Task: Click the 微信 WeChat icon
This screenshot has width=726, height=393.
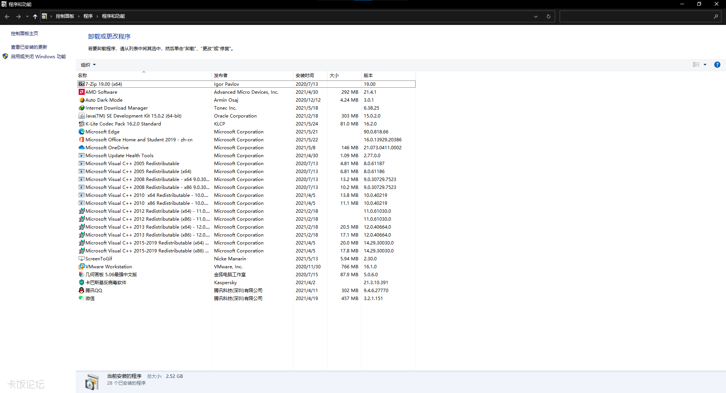Action: coord(81,299)
